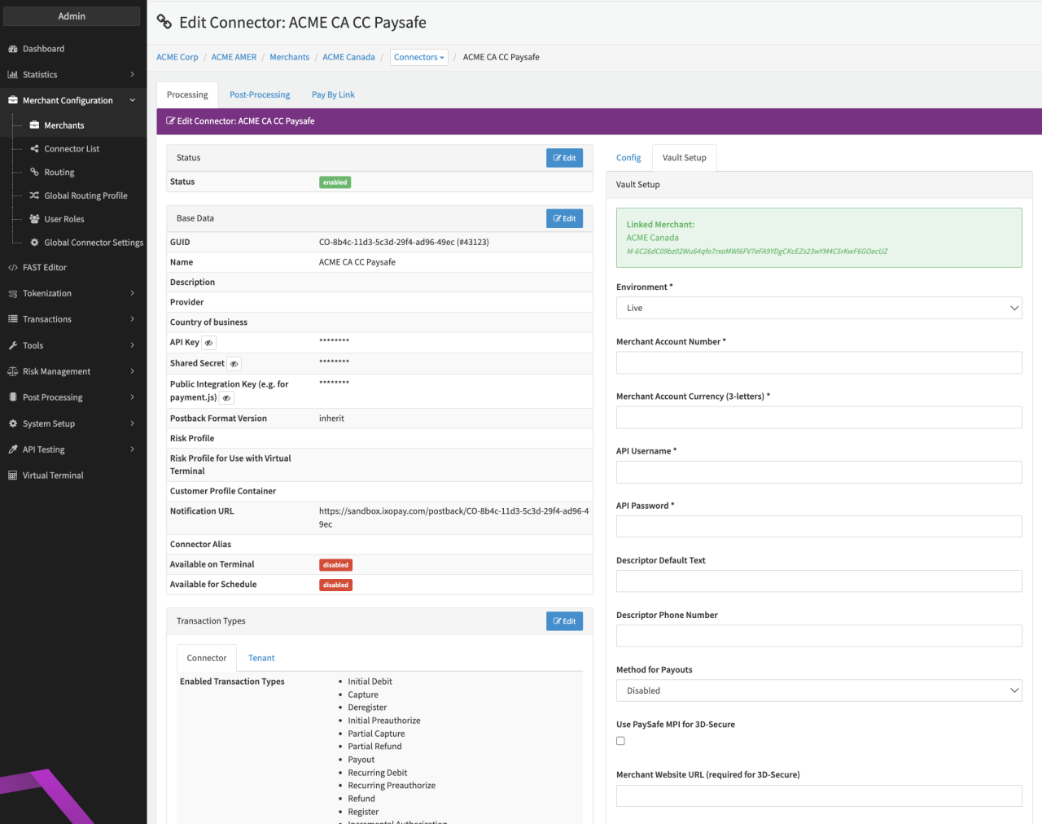Enable Use PaySafe MPI for 3D-Secure checkbox
The height and width of the screenshot is (824, 1042).
tap(621, 741)
